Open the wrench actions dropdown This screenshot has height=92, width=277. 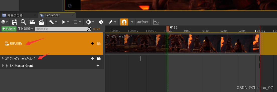tap(53, 22)
